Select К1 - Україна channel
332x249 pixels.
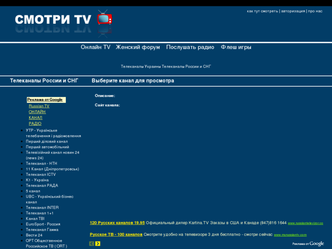point(37,180)
